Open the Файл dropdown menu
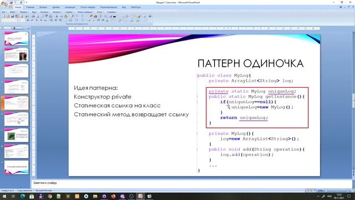Image resolution: width=355 pixels, height=200 pixels. (13, 12)
